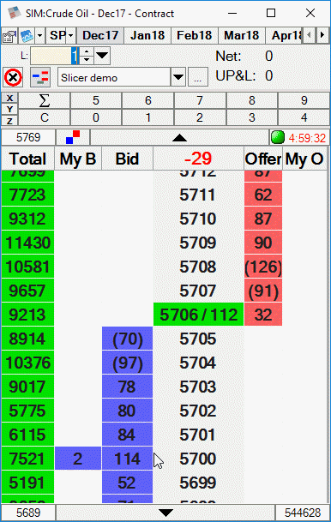Click lot keypad button 1
This screenshot has width=331, height=522.
click(148, 117)
